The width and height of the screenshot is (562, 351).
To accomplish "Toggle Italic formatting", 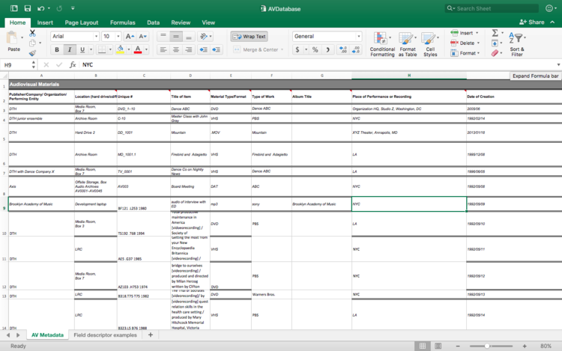I will click(x=70, y=49).
